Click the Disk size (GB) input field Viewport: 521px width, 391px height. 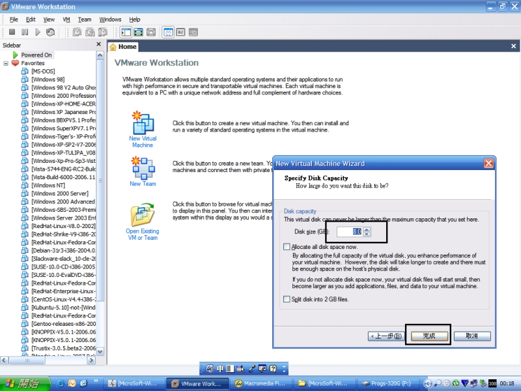(350, 231)
